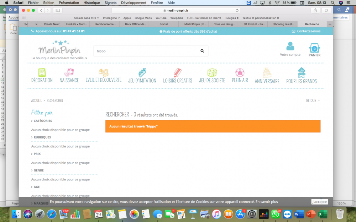Open the Interagilité bookmarks dropdown

click(x=111, y=18)
